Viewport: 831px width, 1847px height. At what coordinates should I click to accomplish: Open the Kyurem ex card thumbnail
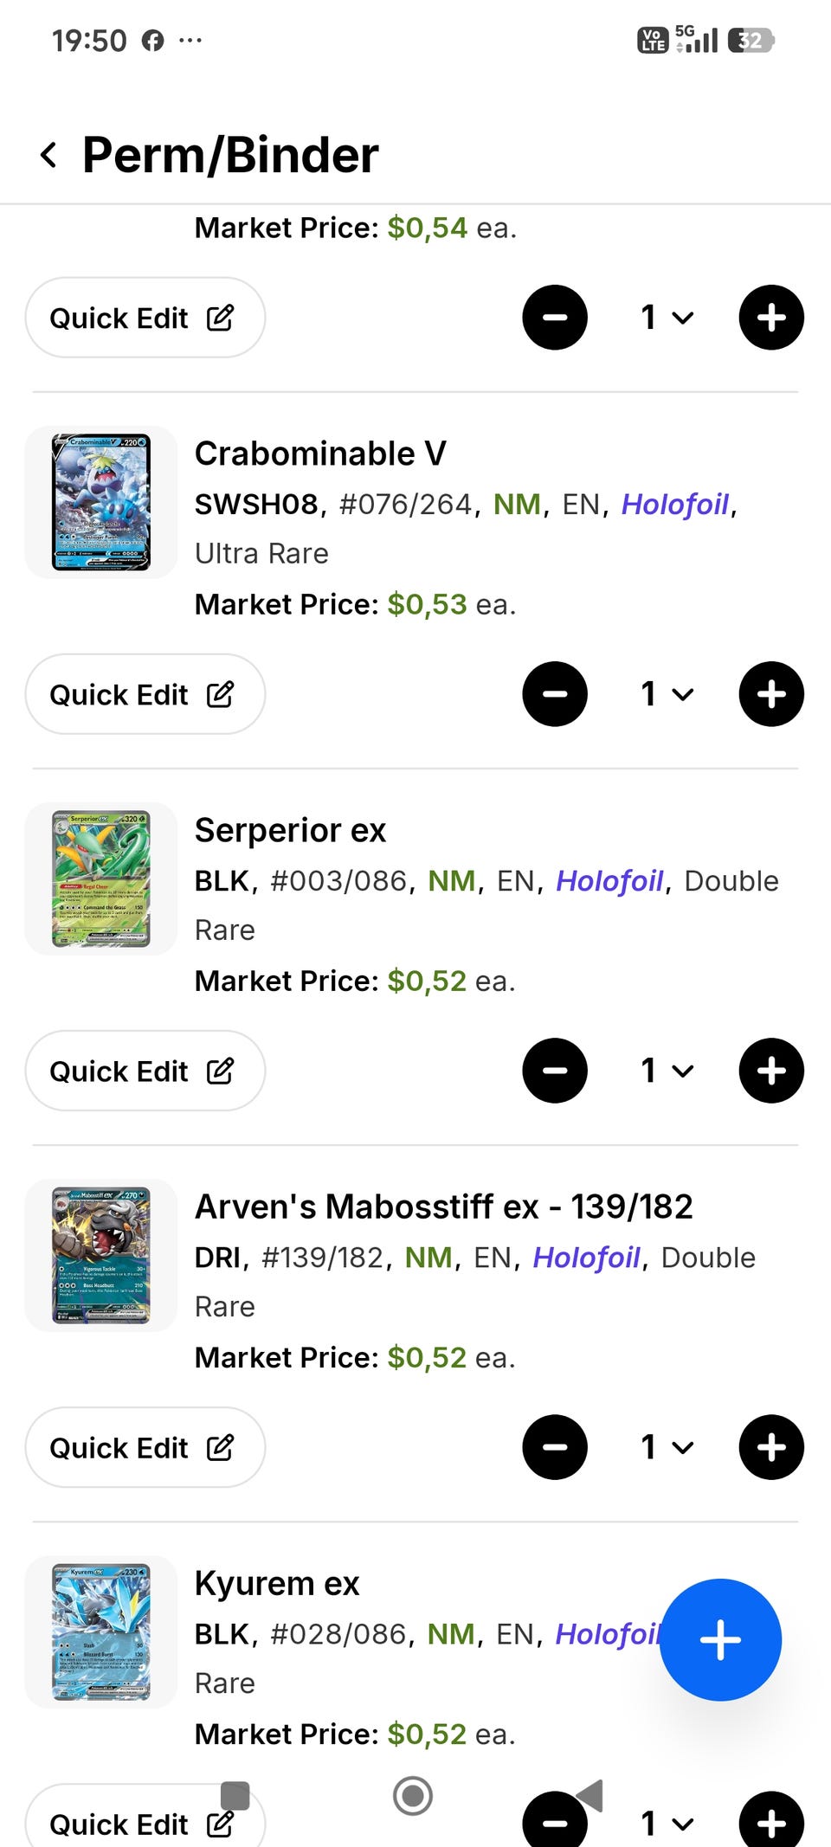tap(101, 1631)
